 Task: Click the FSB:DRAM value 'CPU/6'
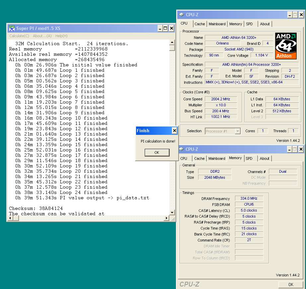point(249,204)
